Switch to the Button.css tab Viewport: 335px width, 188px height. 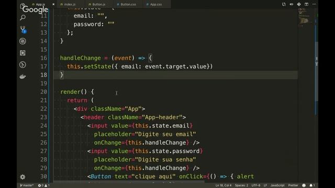(x=128, y=4)
